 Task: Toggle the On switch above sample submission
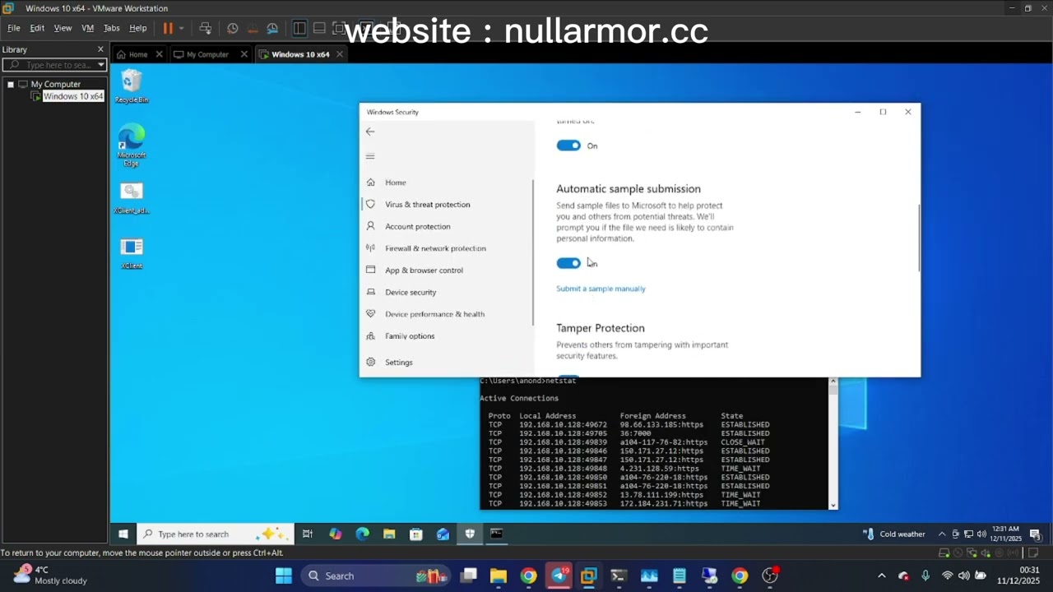coord(568,146)
